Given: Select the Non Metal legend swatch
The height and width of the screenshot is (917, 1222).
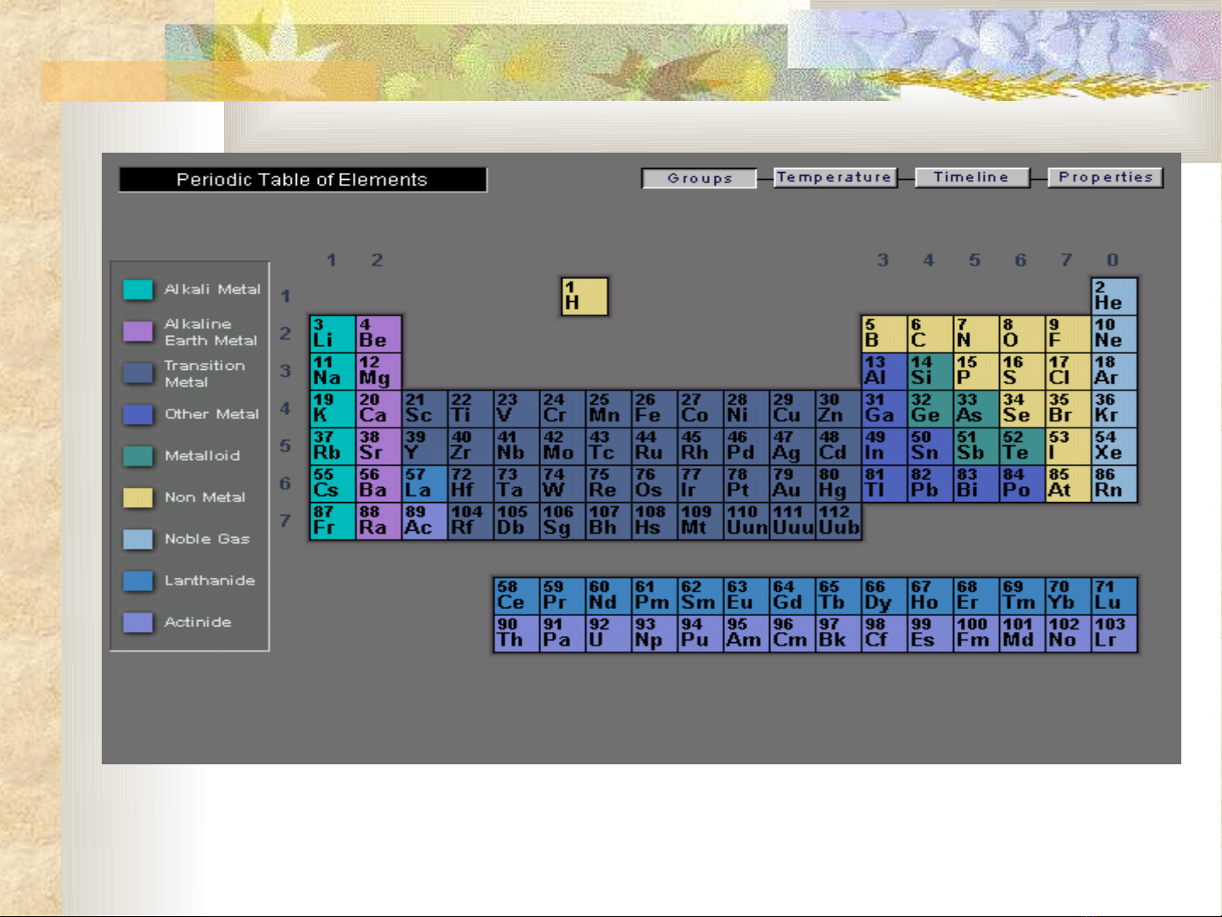Looking at the screenshot, I should (137, 497).
